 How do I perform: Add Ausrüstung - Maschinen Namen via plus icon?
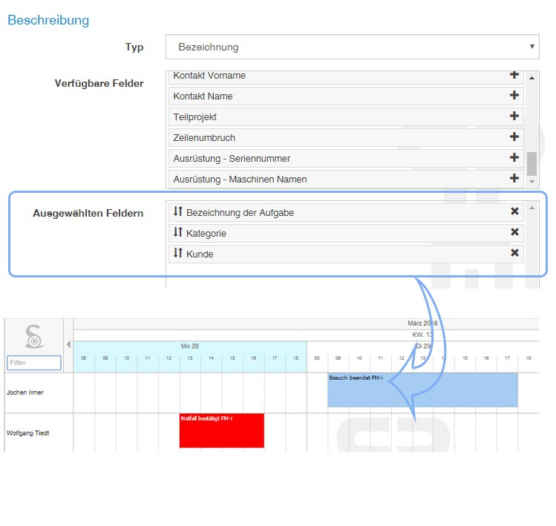tap(514, 179)
